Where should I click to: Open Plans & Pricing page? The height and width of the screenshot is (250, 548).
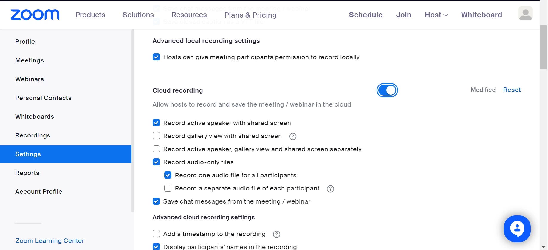tap(250, 15)
